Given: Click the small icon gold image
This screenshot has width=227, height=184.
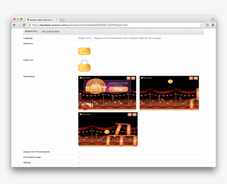Looking at the screenshot, I should click(84, 51).
